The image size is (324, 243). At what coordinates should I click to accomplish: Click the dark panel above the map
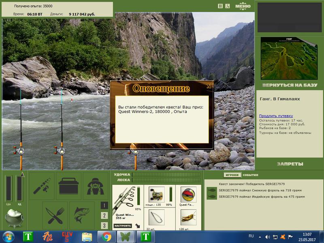289,17
